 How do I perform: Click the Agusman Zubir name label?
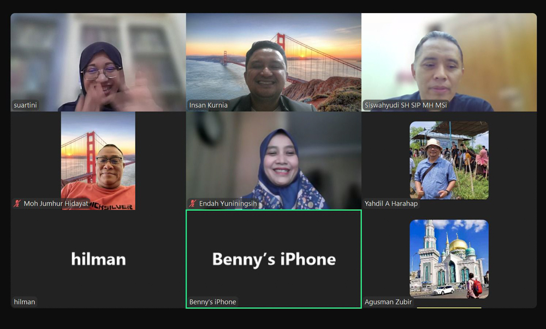coord(388,302)
